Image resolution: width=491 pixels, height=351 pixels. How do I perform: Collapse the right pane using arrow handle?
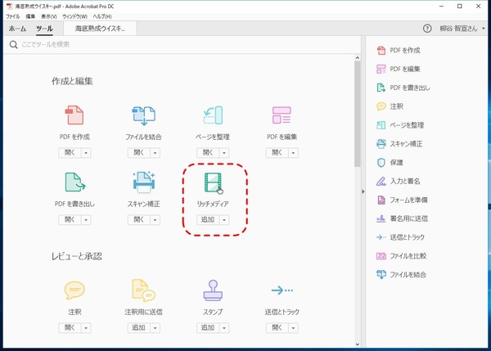click(363, 191)
